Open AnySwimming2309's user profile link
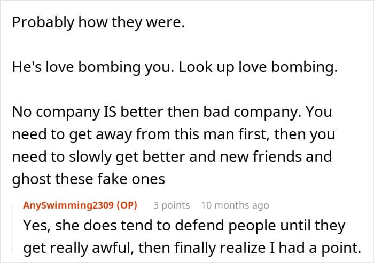This screenshot has width=374, height=263. coord(67,205)
